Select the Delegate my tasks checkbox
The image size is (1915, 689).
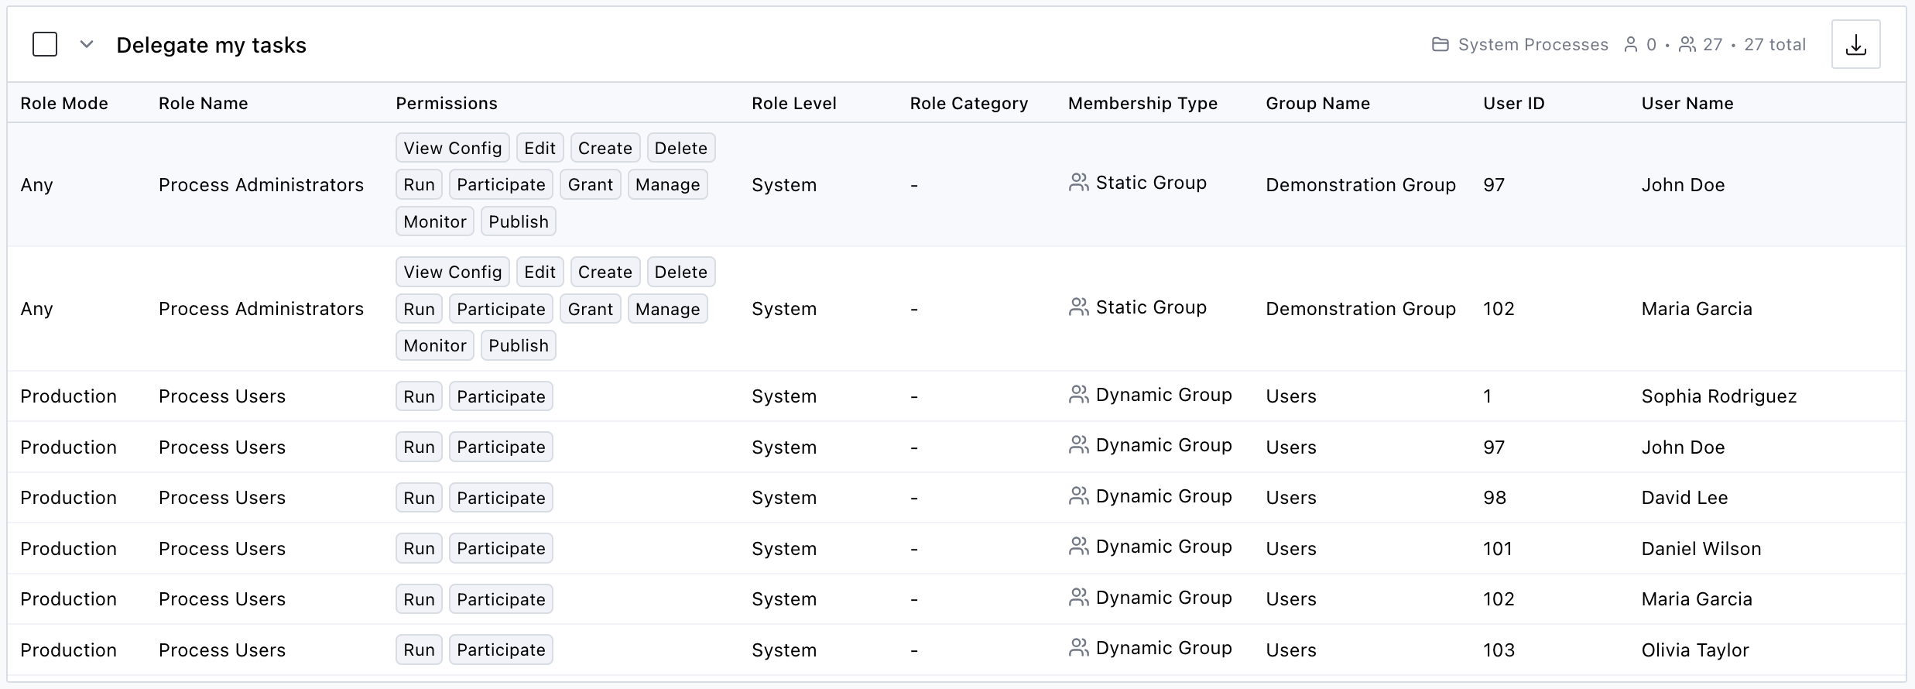(45, 45)
